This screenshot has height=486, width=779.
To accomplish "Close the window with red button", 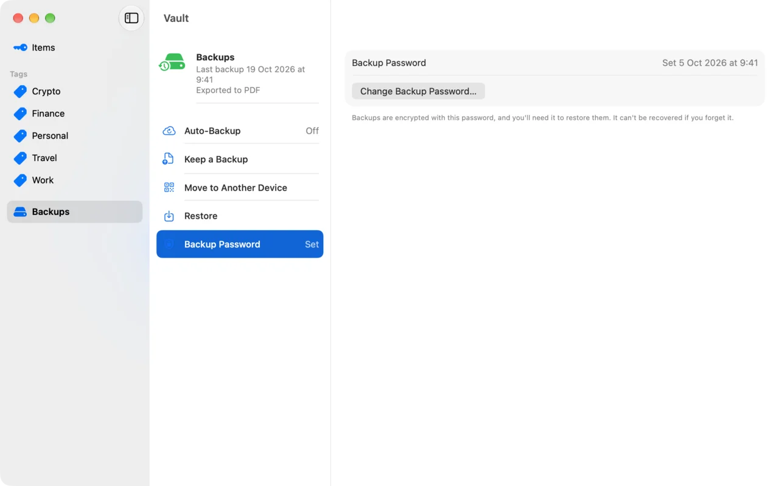I will tap(18, 18).
